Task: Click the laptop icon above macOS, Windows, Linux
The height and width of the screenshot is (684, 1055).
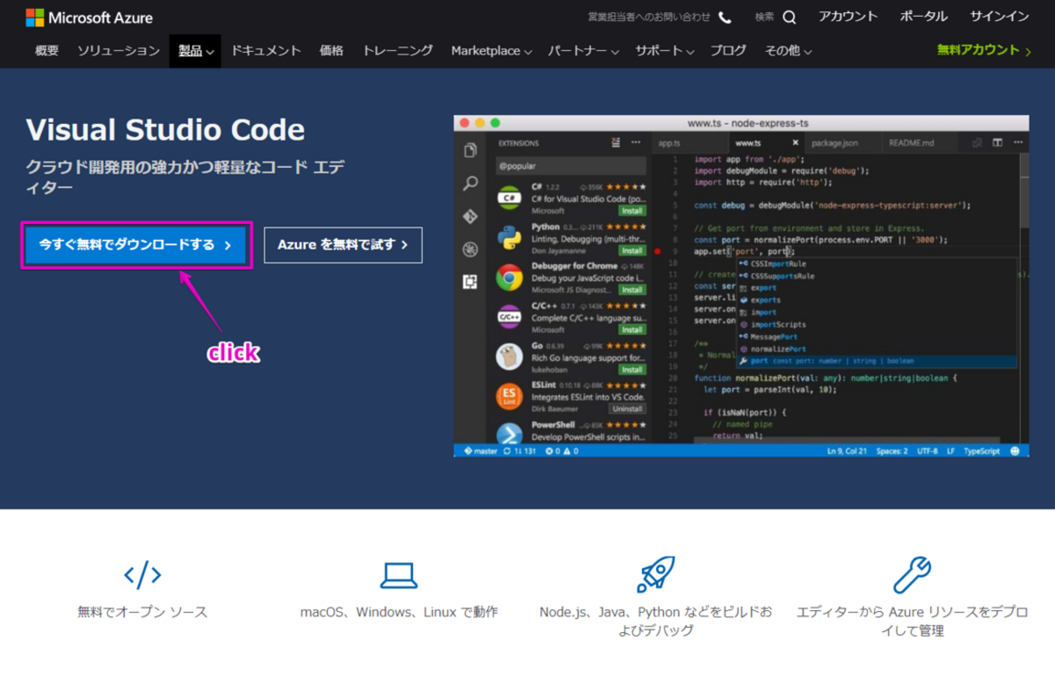Action: coord(398,575)
